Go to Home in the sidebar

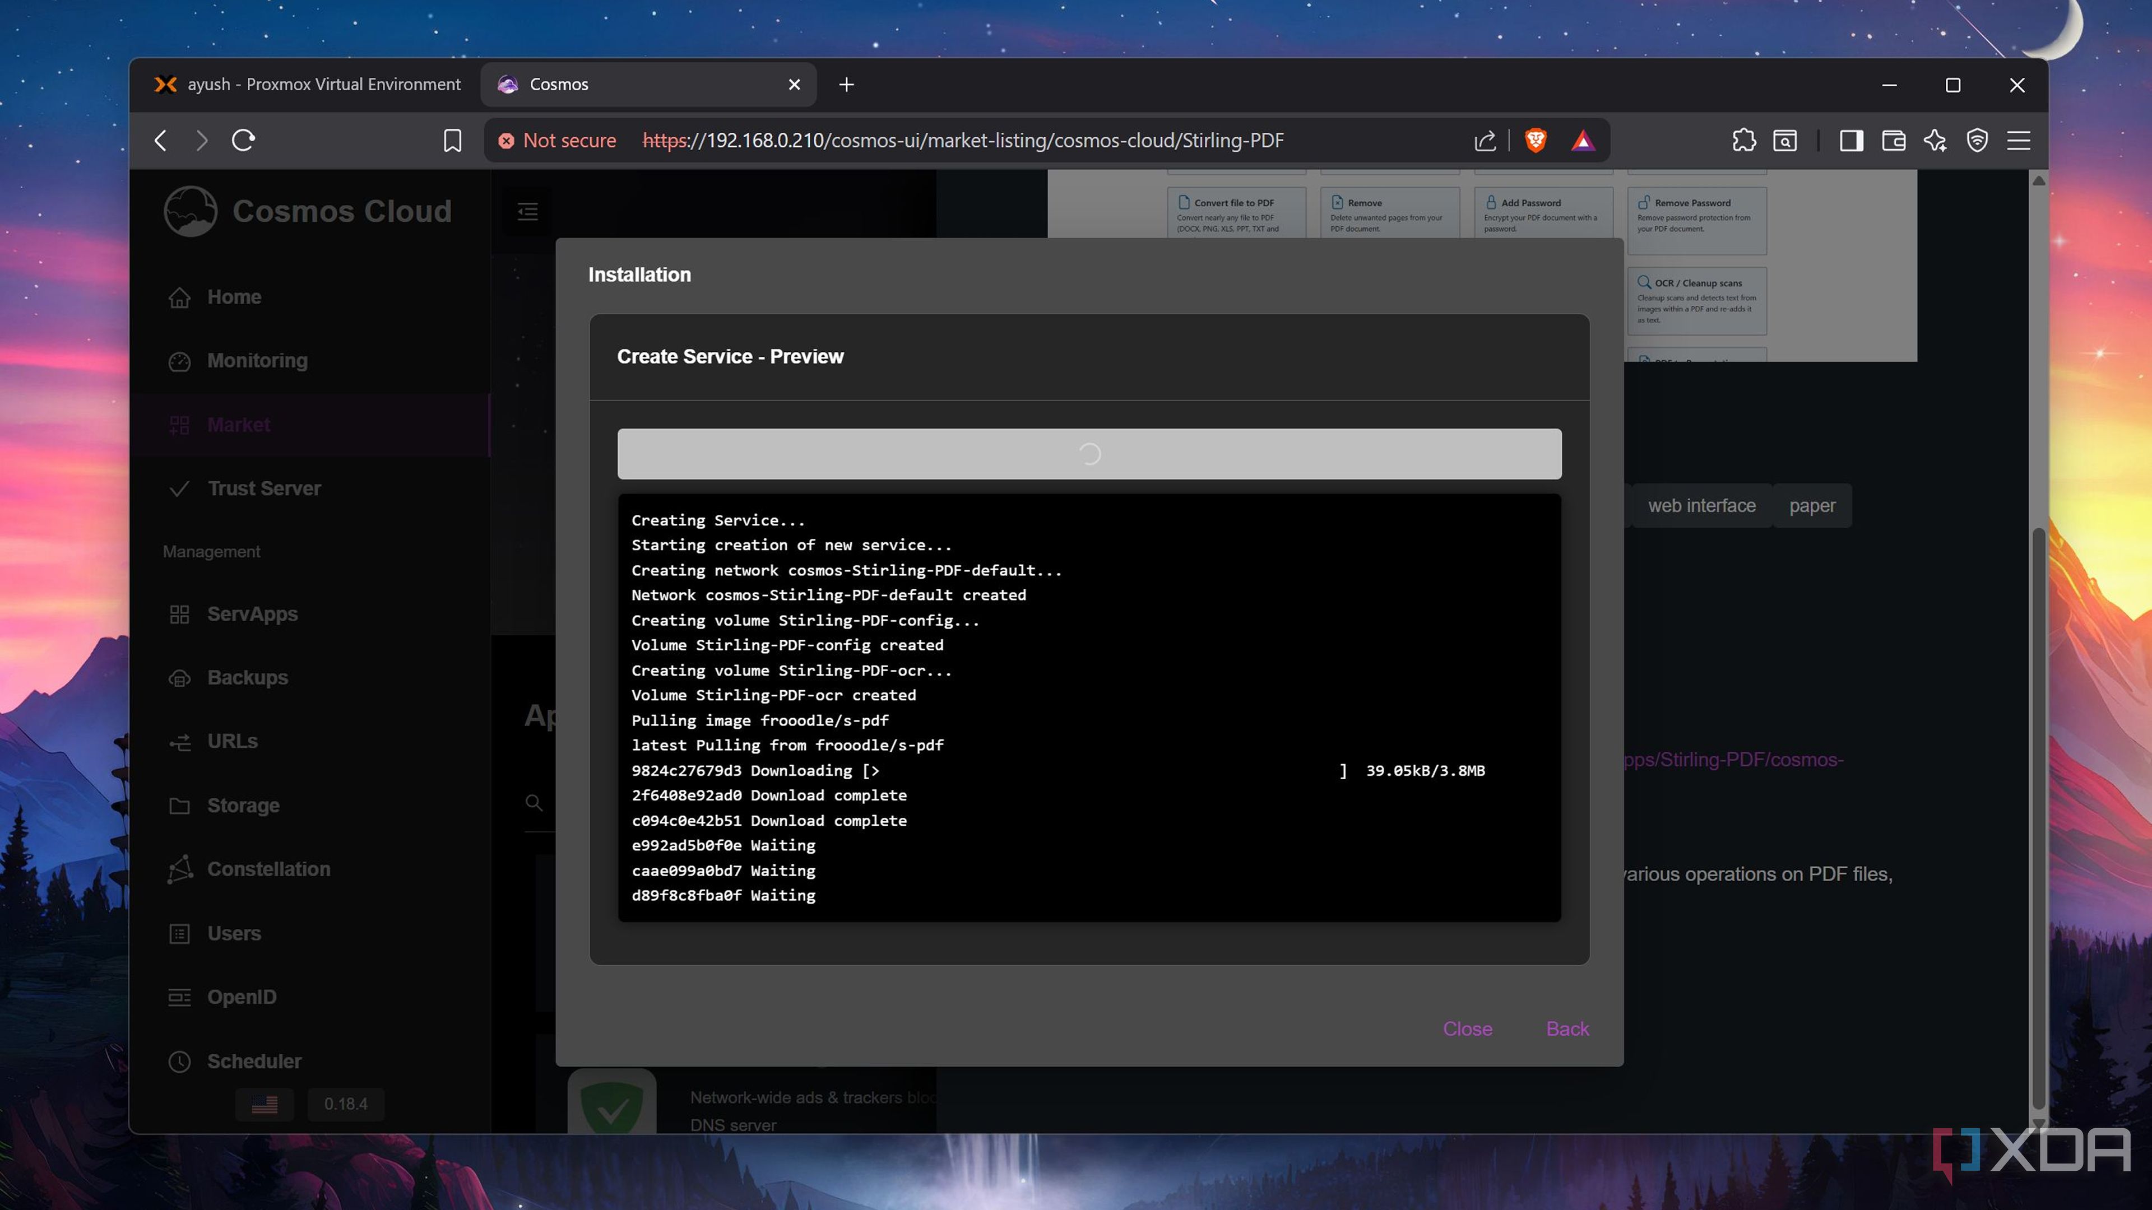[309, 297]
